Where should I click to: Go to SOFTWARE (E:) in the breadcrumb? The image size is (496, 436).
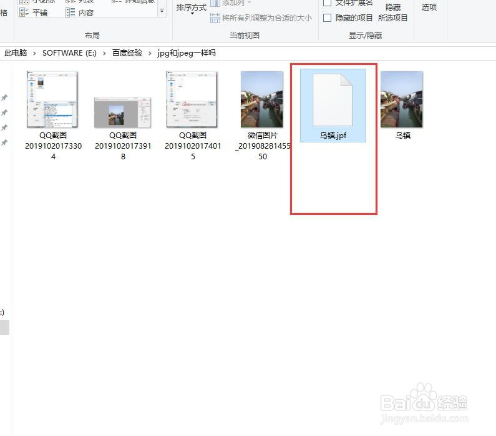pyautogui.click(x=69, y=53)
